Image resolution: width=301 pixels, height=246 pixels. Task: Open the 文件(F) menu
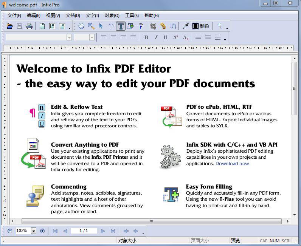point(14,15)
